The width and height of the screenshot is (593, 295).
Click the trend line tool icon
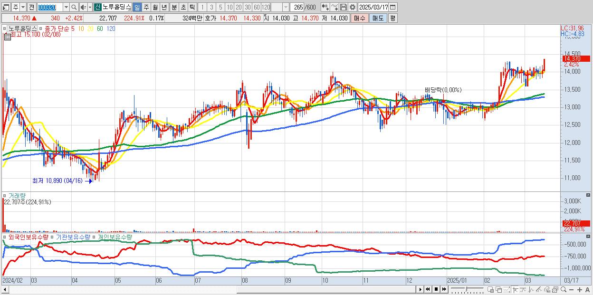[x=523, y=290]
